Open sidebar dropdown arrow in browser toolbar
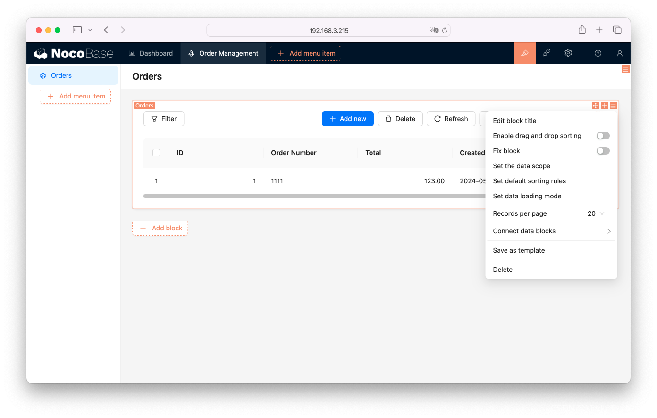This screenshot has width=657, height=418. click(x=90, y=30)
